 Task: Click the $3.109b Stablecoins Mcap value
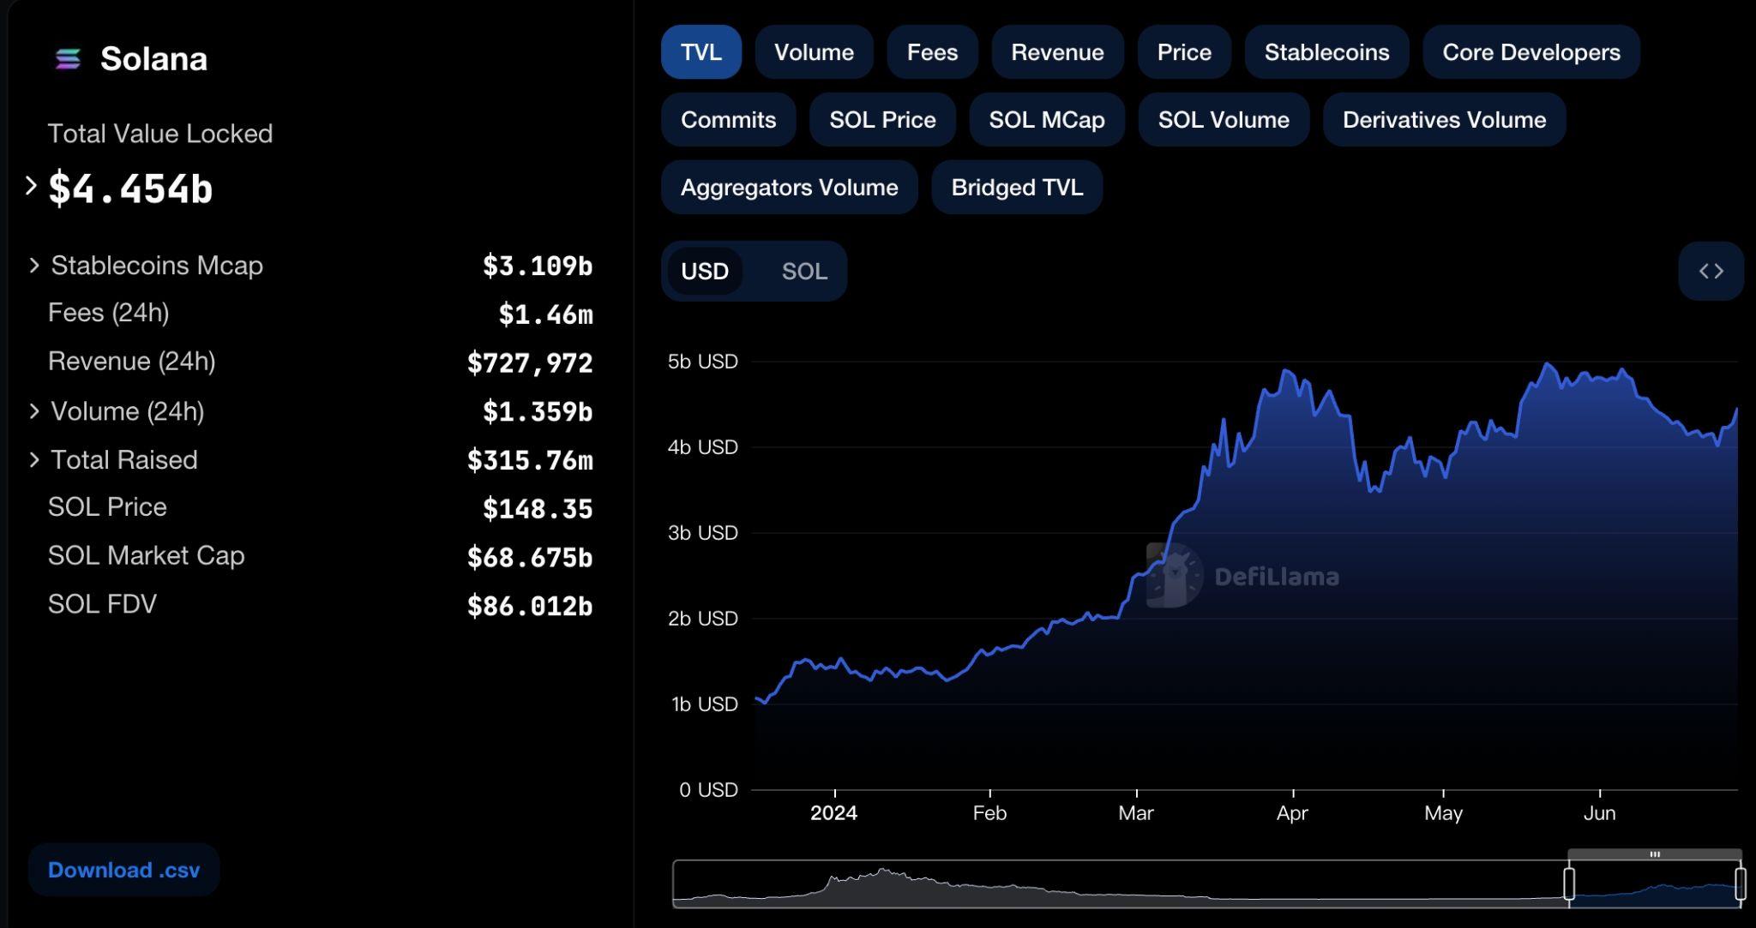pos(538,266)
